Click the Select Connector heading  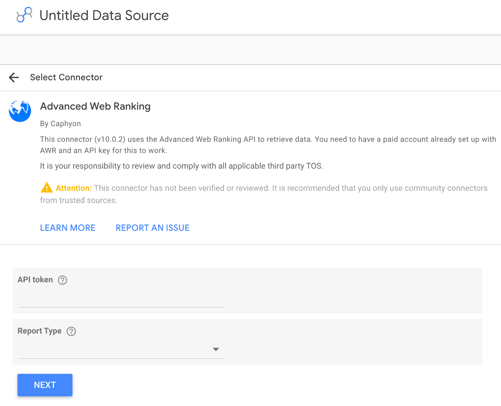click(x=66, y=77)
